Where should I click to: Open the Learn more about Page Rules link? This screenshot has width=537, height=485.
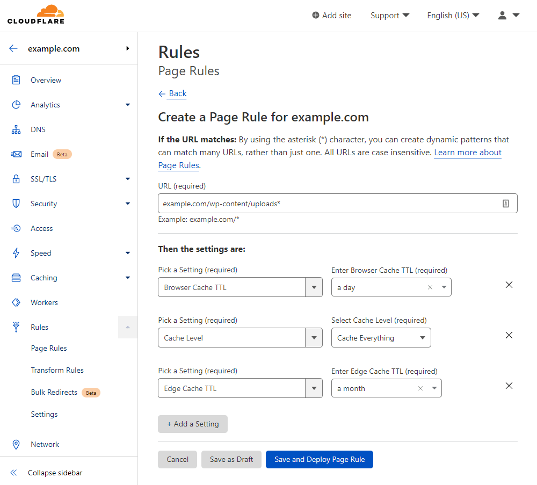coord(467,152)
